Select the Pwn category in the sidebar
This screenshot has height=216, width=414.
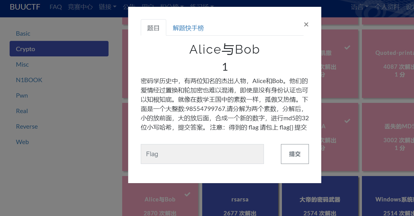click(x=22, y=95)
